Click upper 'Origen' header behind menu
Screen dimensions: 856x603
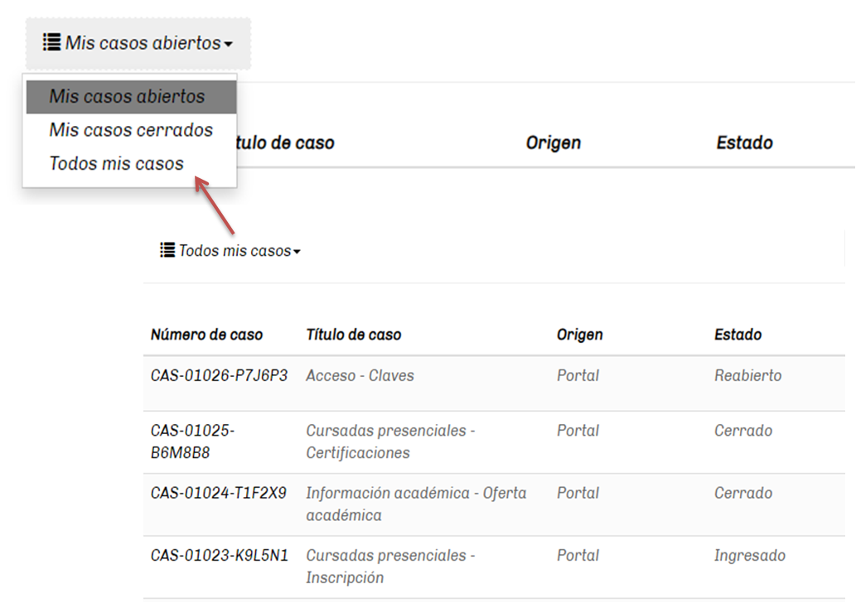point(553,143)
